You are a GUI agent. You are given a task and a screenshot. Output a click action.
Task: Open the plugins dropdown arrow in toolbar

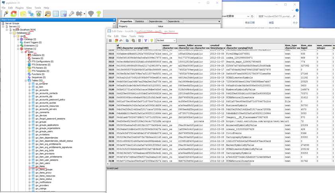84,14
